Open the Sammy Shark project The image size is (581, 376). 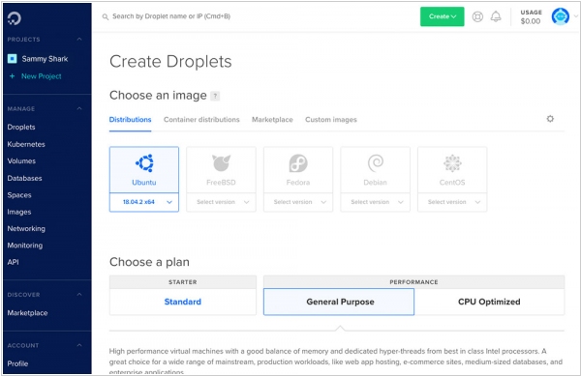pos(45,59)
